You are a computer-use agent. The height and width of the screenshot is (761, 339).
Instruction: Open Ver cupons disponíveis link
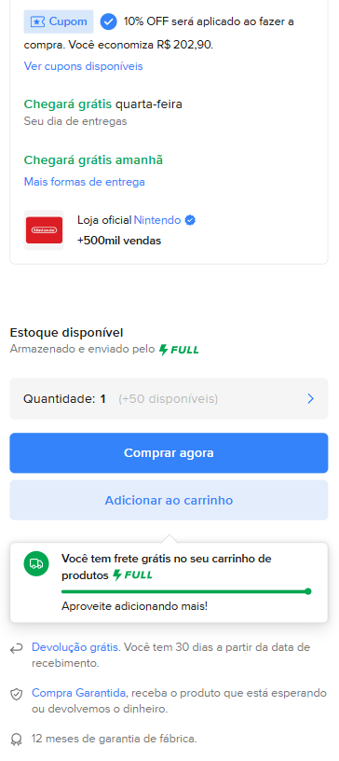coord(84,66)
